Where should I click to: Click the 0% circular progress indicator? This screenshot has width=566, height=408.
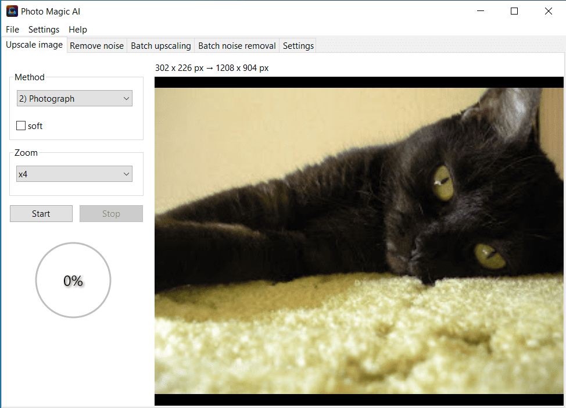(73, 280)
